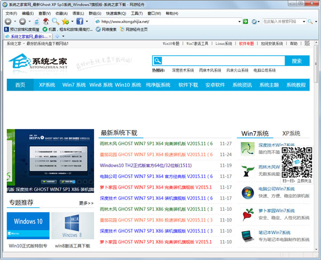Screen dimensions: 321x260
Task: Click the 在此输入并搜索网络 search field
Action: click(282, 21)
